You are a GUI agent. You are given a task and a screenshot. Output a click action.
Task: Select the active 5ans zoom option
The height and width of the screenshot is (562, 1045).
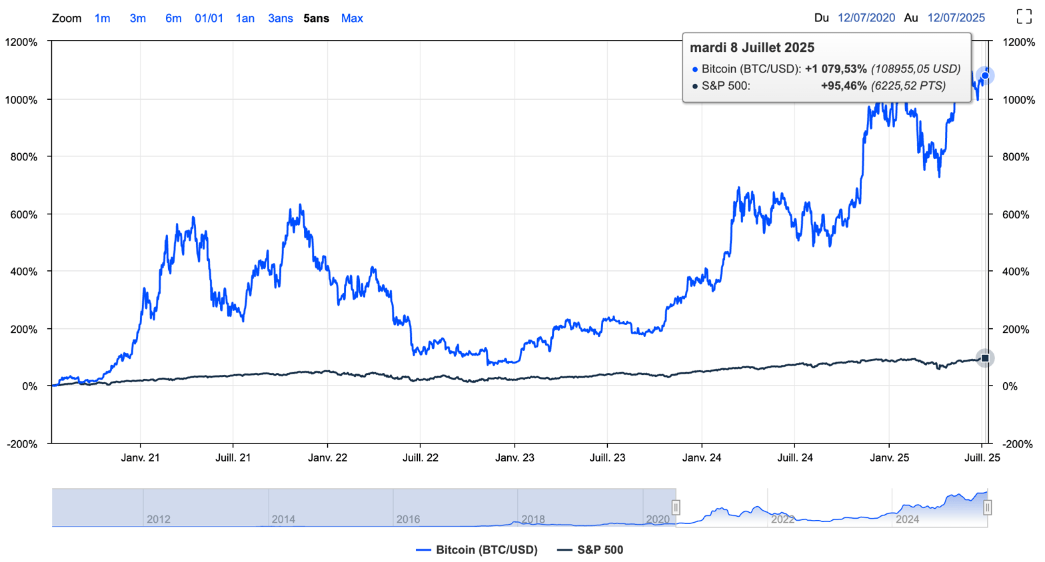pos(316,19)
